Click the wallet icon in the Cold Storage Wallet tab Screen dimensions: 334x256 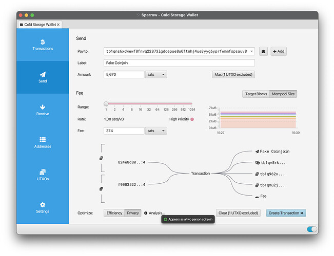[x=22, y=25]
